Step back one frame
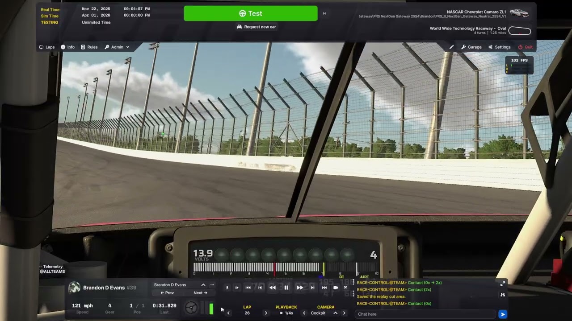Screen dimensions: 572x321 (x=260, y=288)
